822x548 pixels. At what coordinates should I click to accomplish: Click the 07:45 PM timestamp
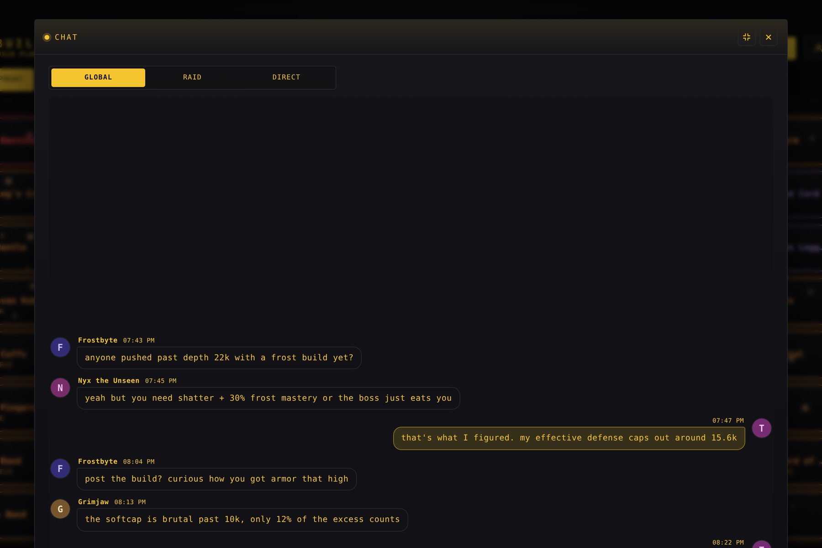161,381
